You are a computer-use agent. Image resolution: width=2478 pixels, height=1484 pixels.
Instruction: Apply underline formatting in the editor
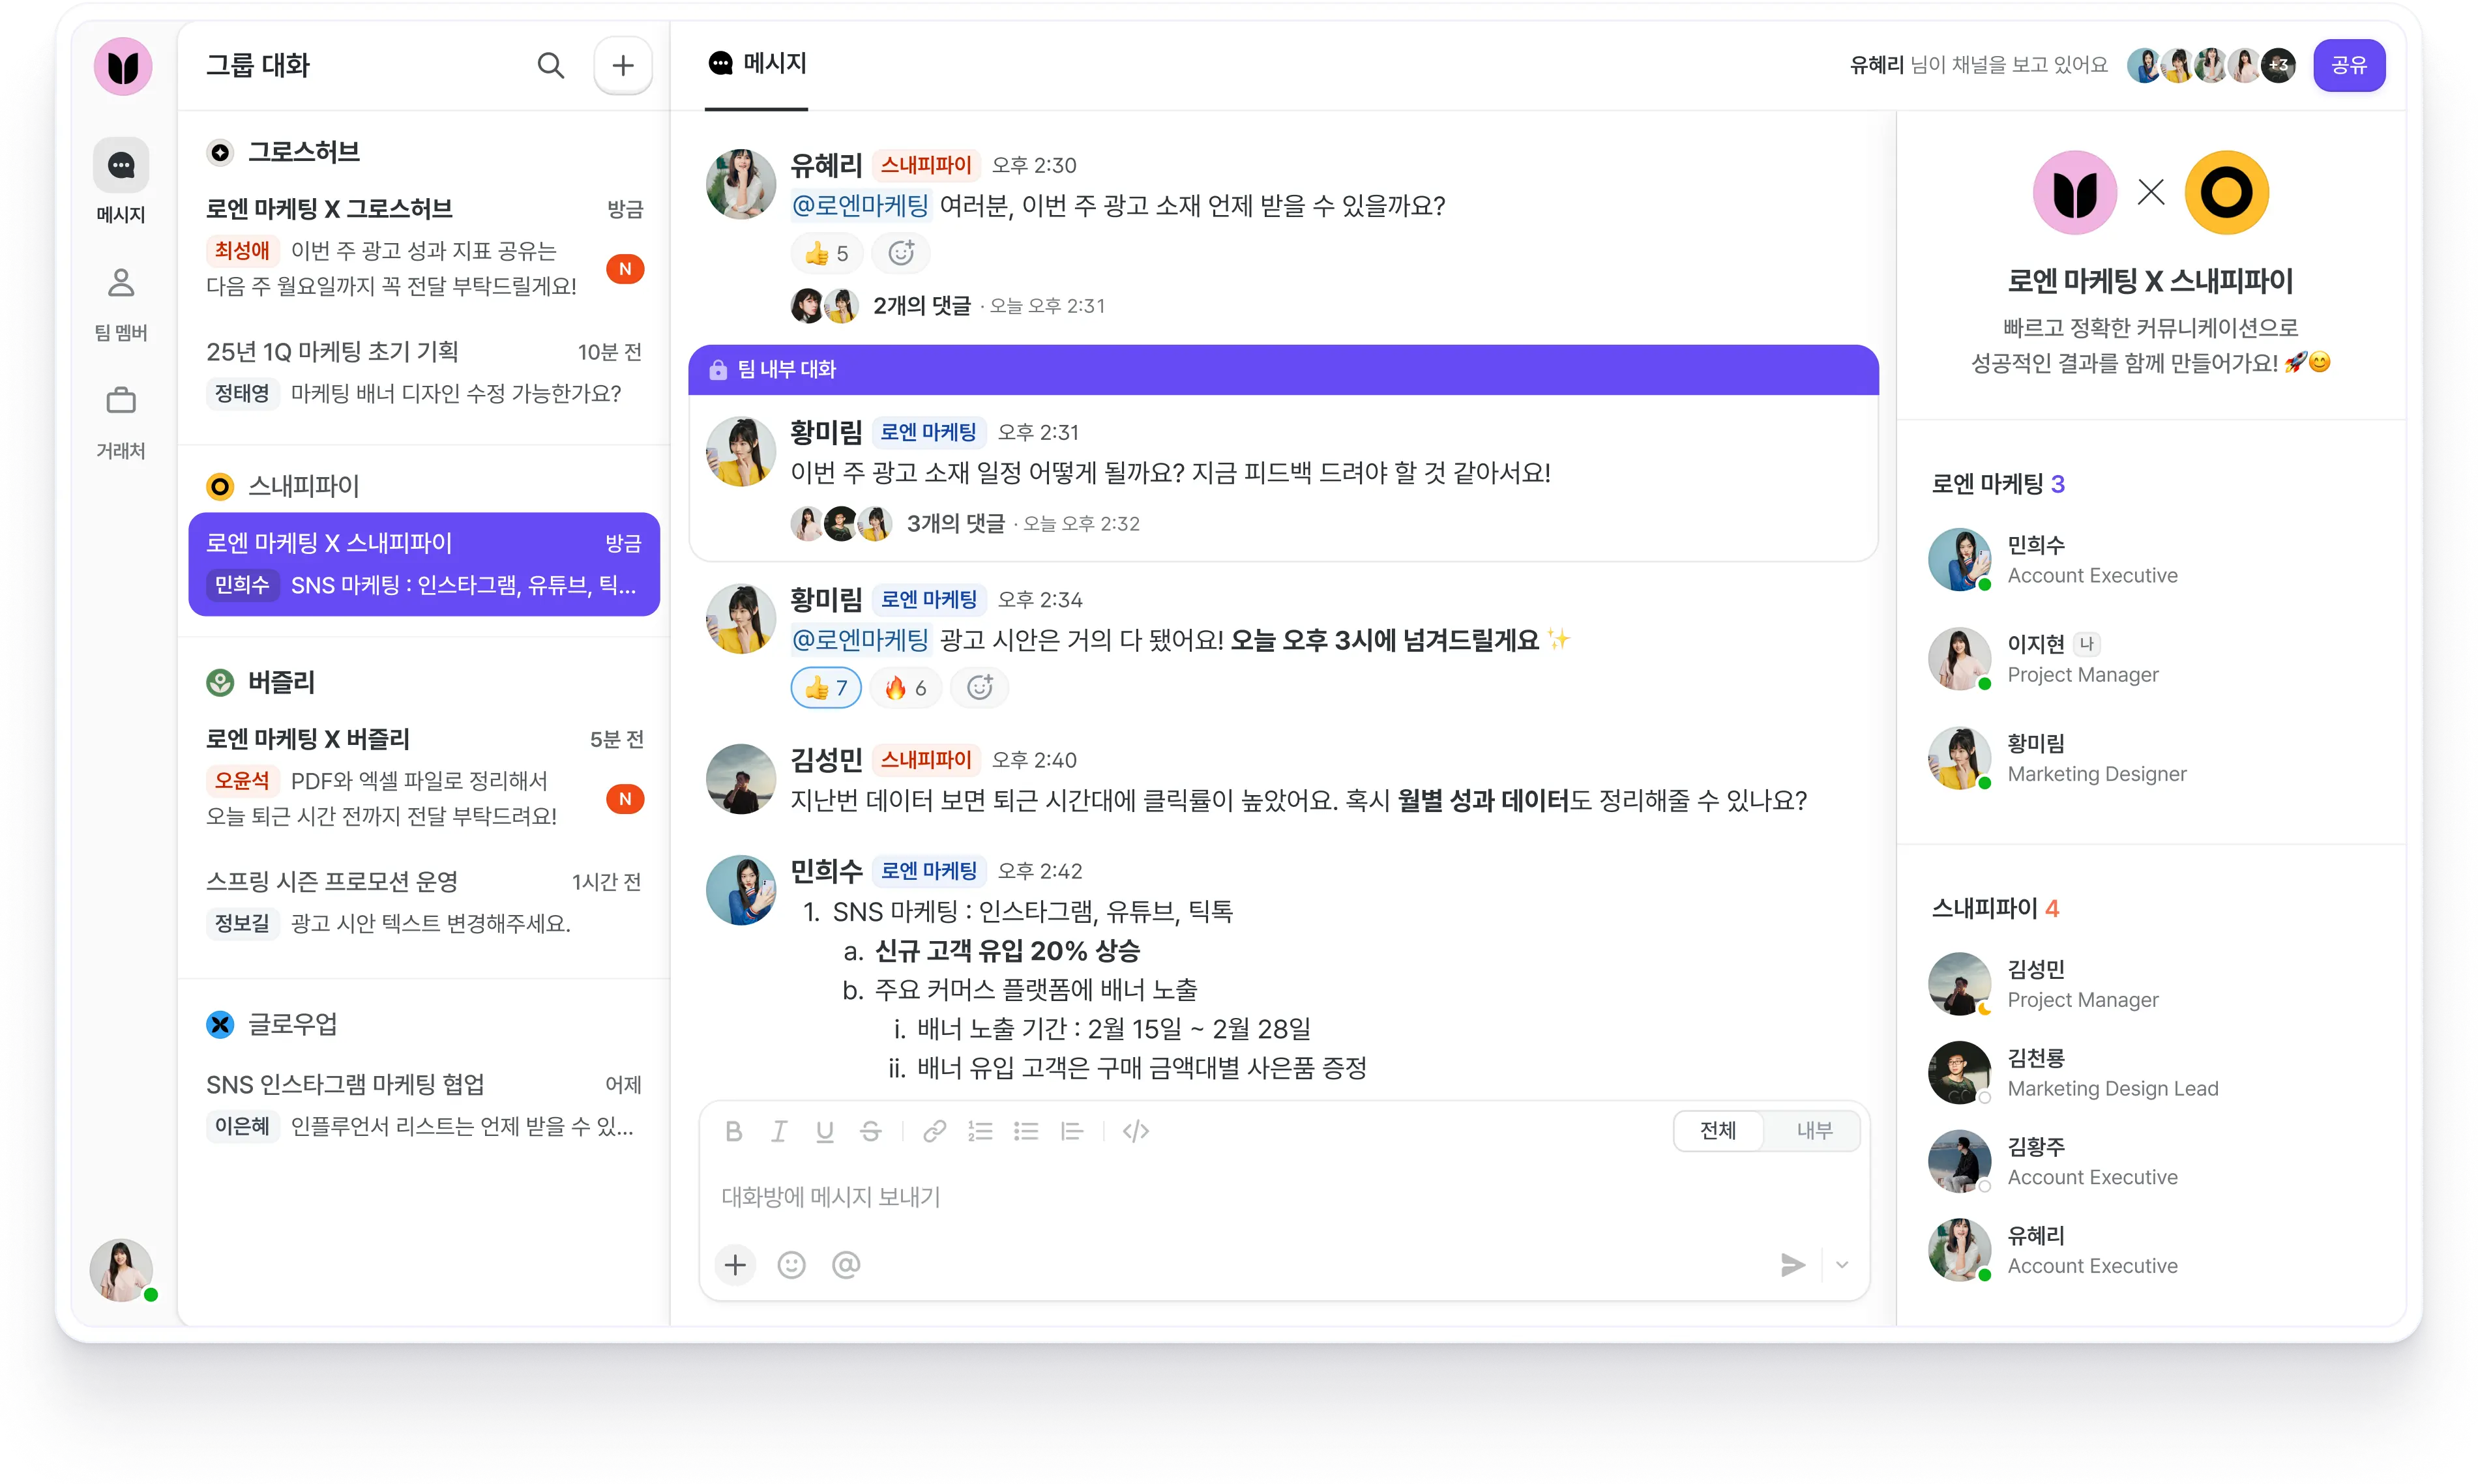tap(824, 1131)
